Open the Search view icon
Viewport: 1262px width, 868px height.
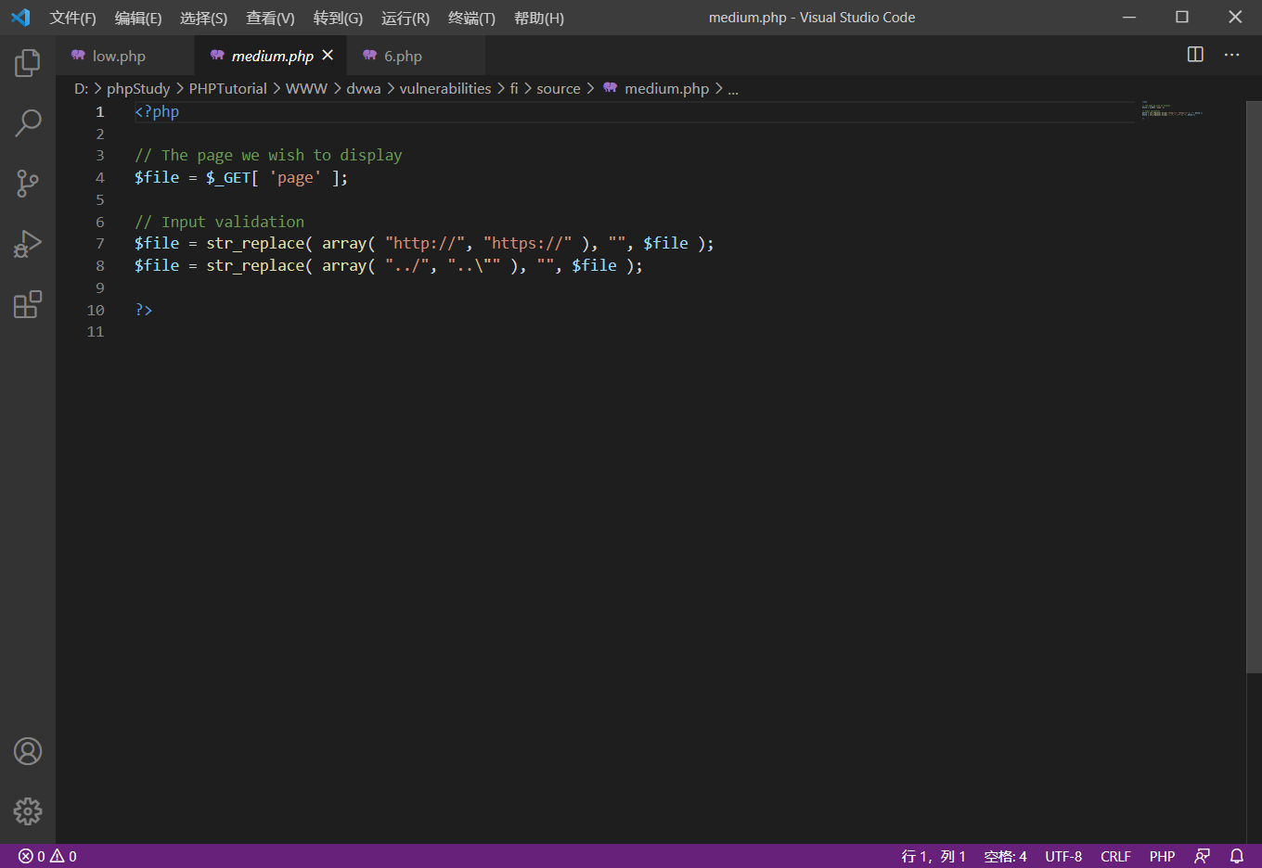[x=28, y=122]
